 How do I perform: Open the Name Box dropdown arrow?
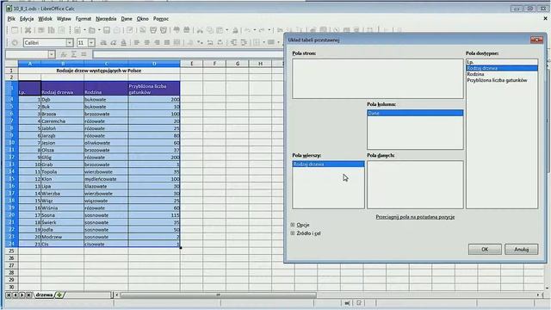pos(52,54)
